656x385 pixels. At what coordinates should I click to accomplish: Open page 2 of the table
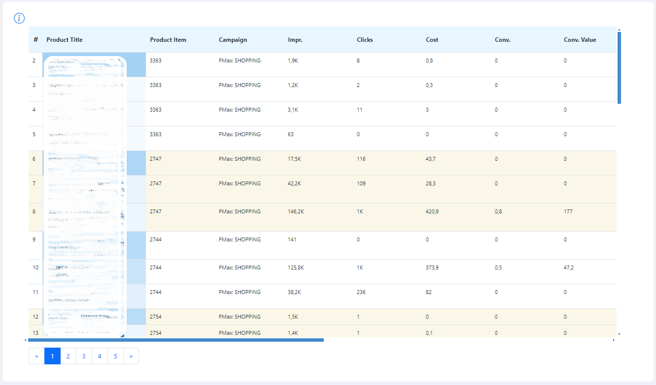pos(68,356)
